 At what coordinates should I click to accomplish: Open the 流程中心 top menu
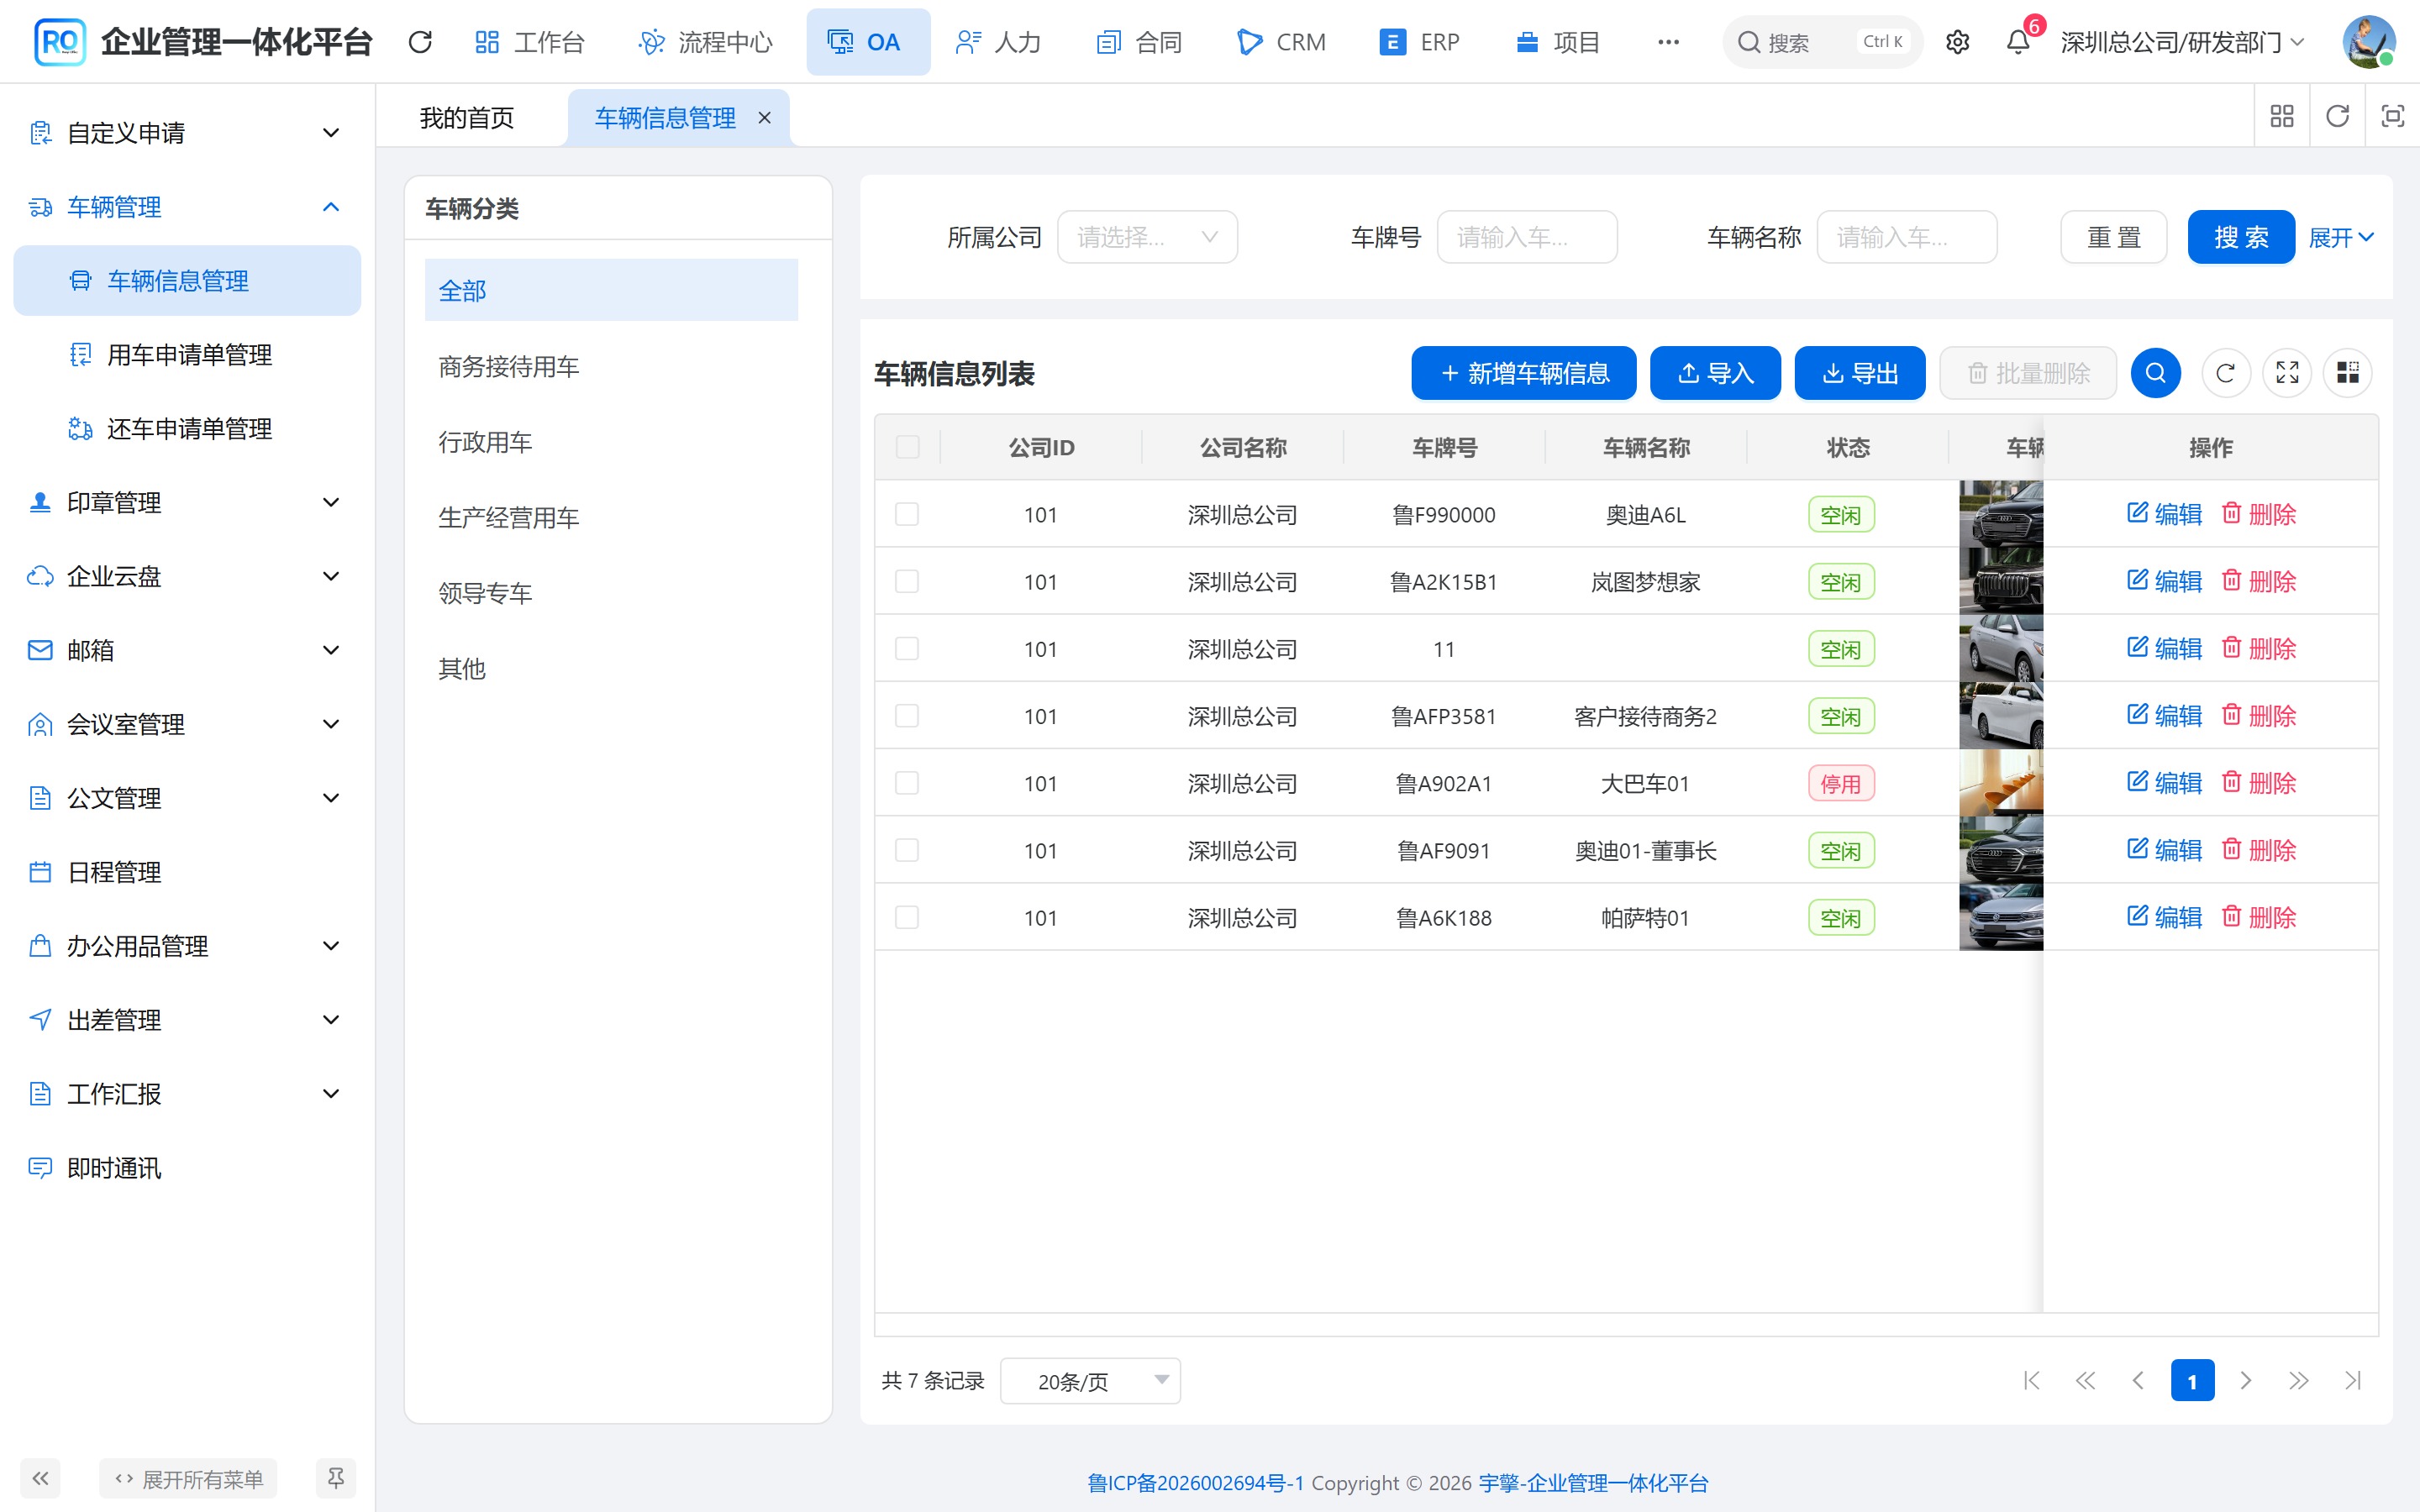pyautogui.click(x=706, y=42)
